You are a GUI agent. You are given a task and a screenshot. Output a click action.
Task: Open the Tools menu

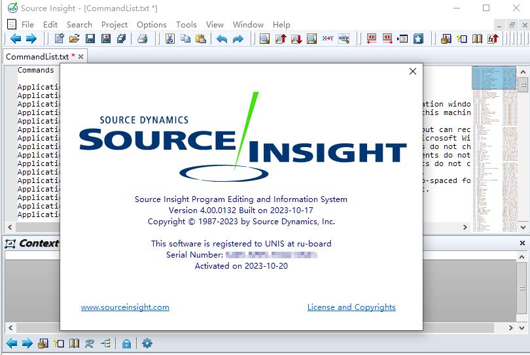(186, 25)
